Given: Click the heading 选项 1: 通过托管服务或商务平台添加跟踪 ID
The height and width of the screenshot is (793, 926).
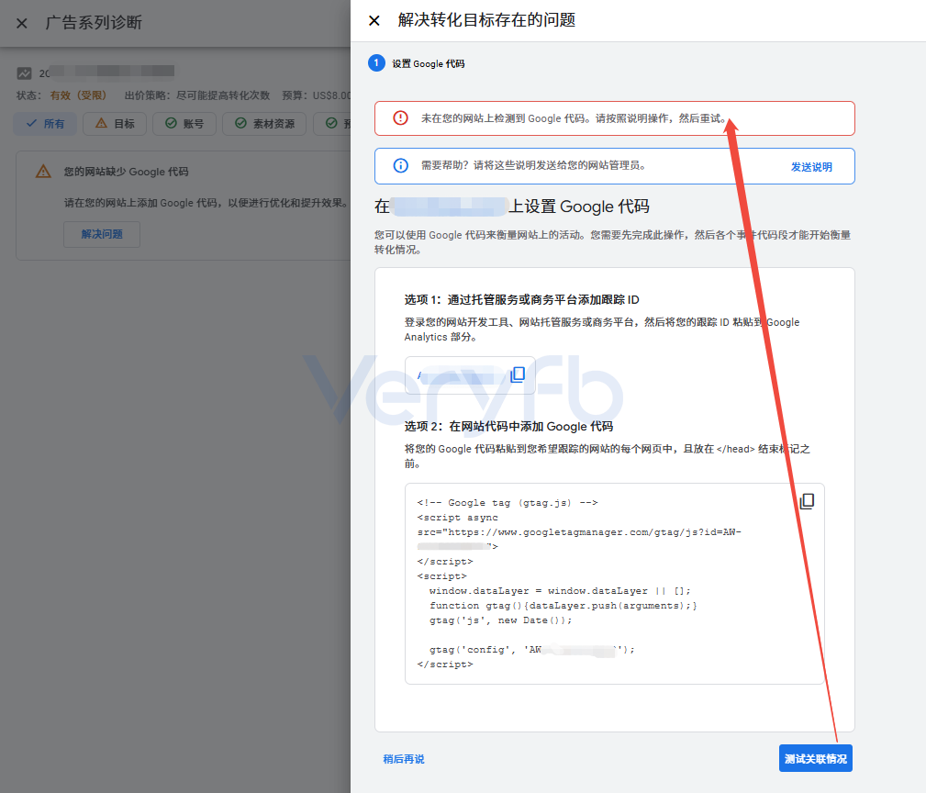Looking at the screenshot, I should point(521,300).
